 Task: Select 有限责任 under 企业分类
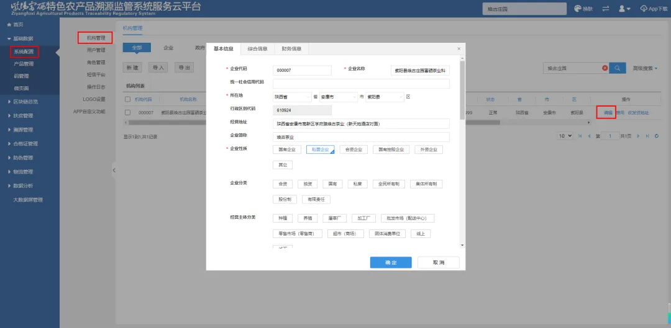pyautogui.click(x=316, y=200)
